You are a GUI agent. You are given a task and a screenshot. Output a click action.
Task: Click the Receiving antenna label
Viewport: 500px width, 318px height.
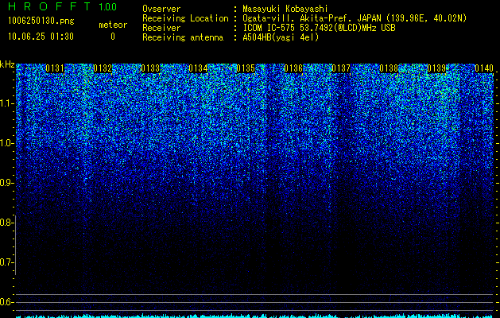pyautogui.click(x=183, y=37)
